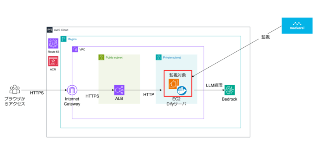The height and width of the screenshot is (144, 315).
Task: Select the ACM certificate icon
Action: point(53,61)
